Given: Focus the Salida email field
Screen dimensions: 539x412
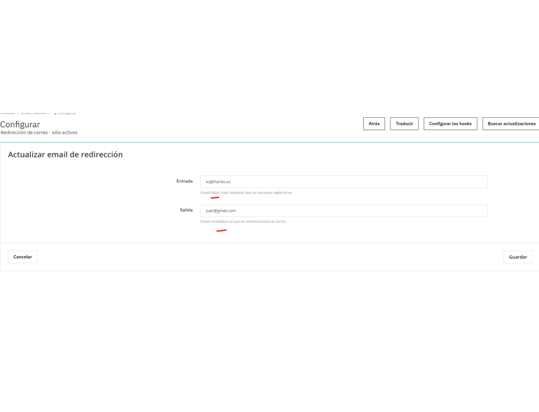Looking at the screenshot, I should [x=343, y=211].
